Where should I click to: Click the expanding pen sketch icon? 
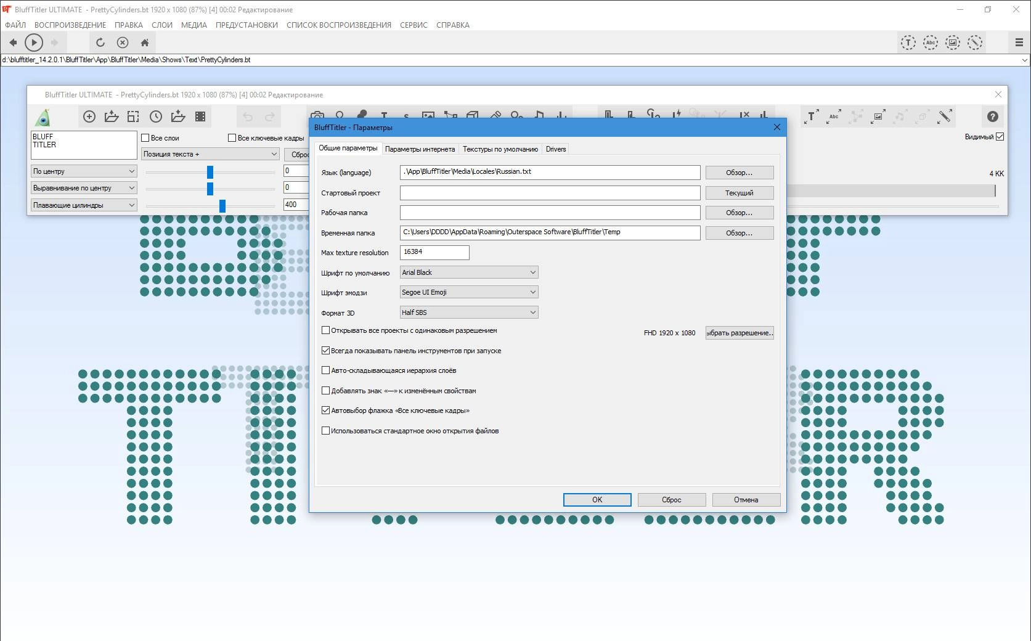pos(945,116)
